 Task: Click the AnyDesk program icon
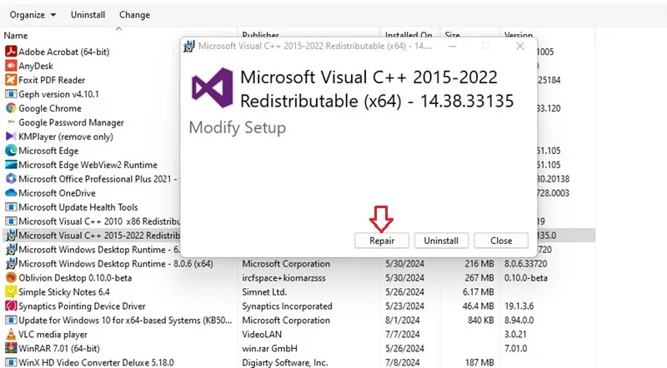click(x=11, y=66)
